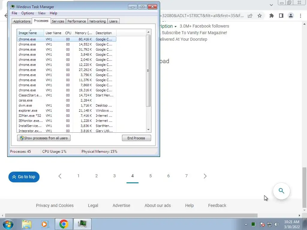Screen dimensions: 307x230
Task: Open results page 7
Action: (x=186, y=176)
